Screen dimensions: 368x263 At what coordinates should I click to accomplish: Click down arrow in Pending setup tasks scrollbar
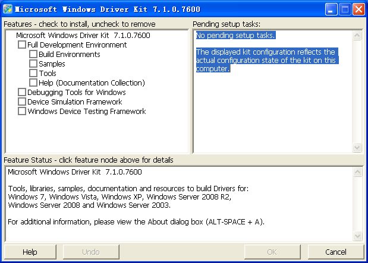[357, 147]
